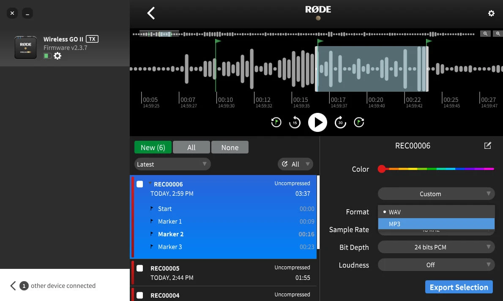
Task: Click the RØDE logo at top
Action: 318,10
